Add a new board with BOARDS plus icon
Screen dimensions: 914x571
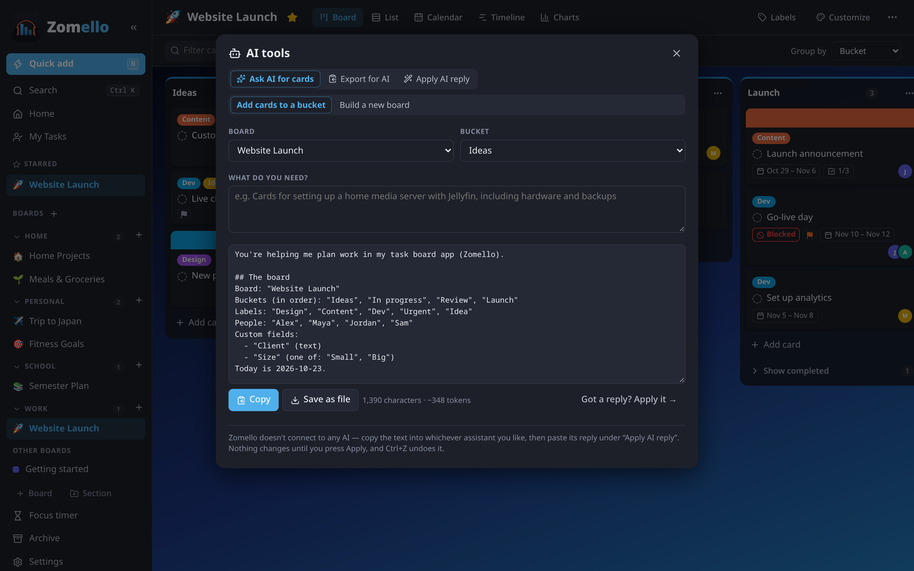(54, 214)
